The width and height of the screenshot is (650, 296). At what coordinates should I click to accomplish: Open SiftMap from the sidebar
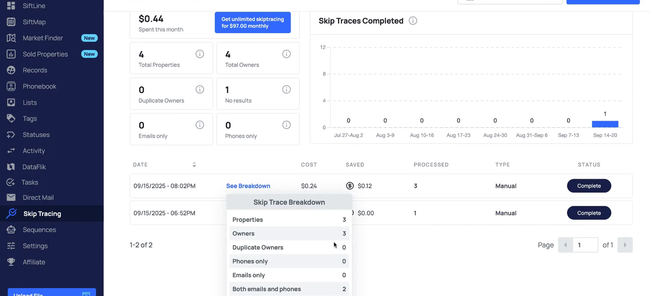tap(34, 22)
